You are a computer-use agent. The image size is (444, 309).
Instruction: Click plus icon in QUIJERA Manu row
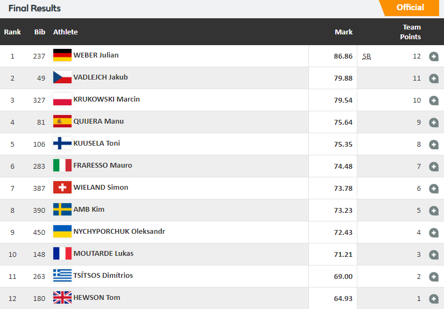pyautogui.click(x=434, y=123)
